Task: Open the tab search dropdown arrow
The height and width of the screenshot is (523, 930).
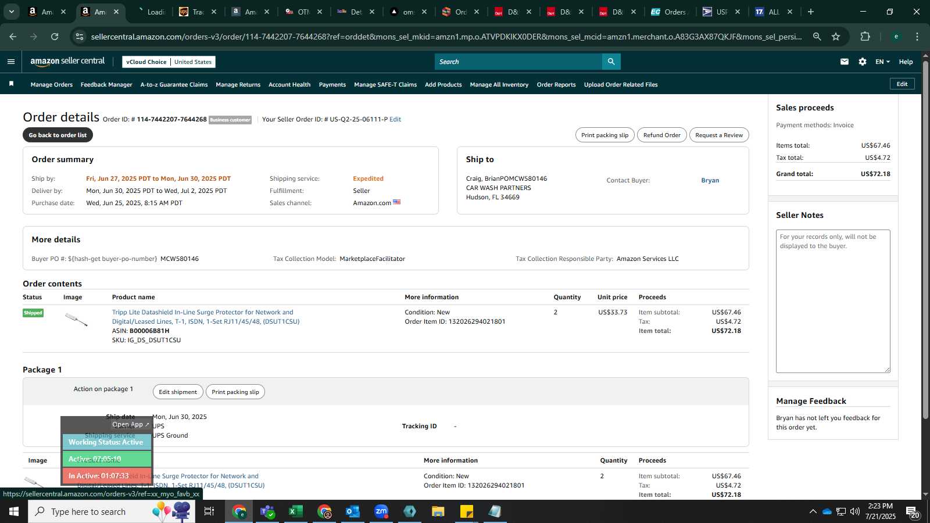Action: point(11,12)
